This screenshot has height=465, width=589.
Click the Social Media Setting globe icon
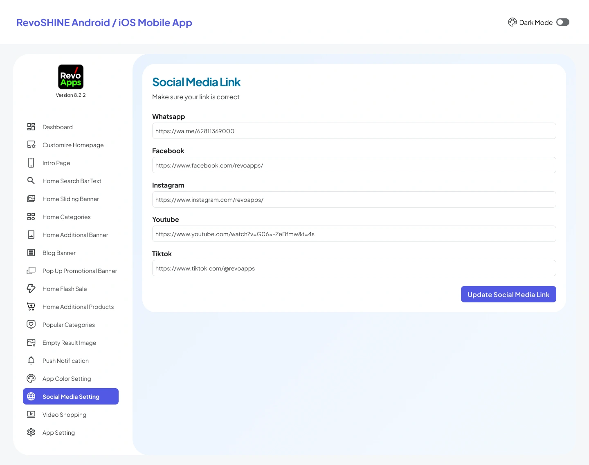(31, 396)
